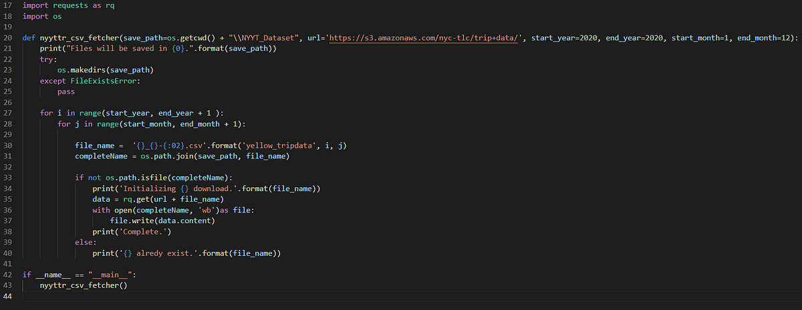Place cursor on start_month=1 parameter
Screen dimensions: 802x310
coord(701,38)
